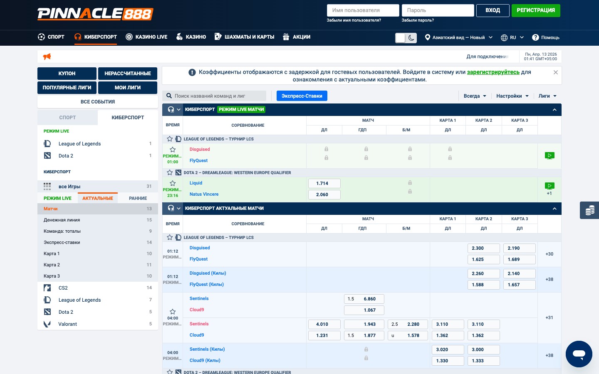The width and height of the screenshot is (599, 374).
Task: Click the green Регистрация button
Action: click(535, 10)
